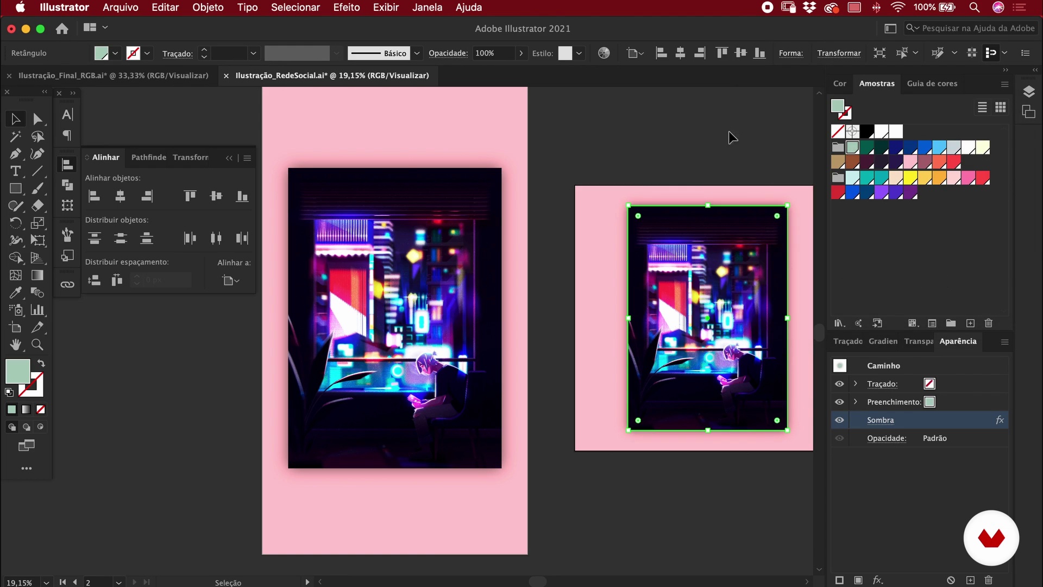Set paint mode to Color

pyautogui.click(x=11, y=410)
